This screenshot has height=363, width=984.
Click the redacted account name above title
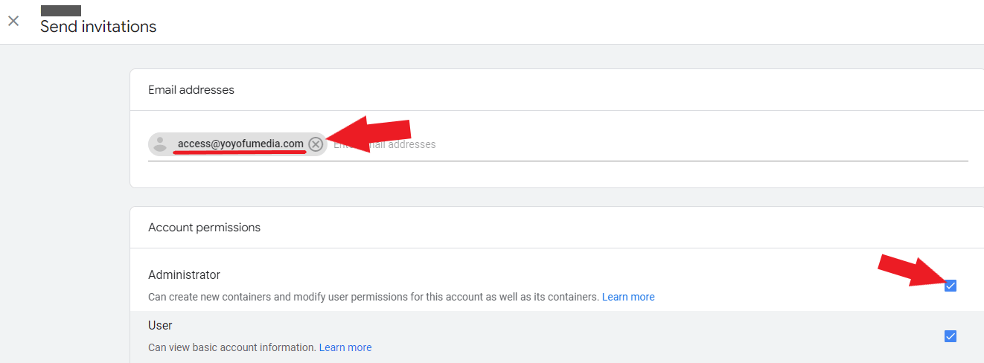coord(60,10)
